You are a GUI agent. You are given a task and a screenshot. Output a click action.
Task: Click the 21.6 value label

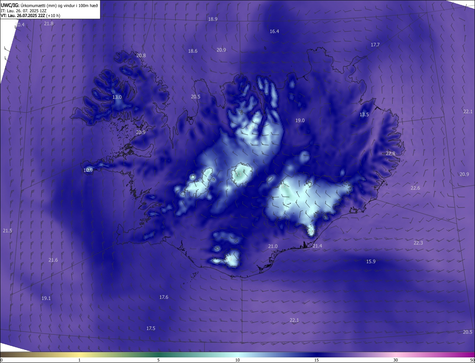click(x=53, y=260)
